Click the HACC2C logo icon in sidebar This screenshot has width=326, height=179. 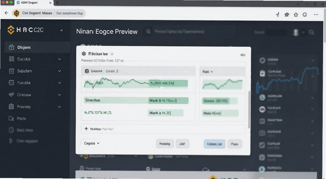click(11, 30)
